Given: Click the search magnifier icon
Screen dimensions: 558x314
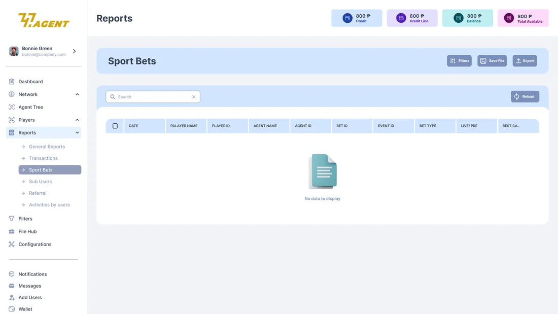Looking at the screenshot, I should coord(113,97).
